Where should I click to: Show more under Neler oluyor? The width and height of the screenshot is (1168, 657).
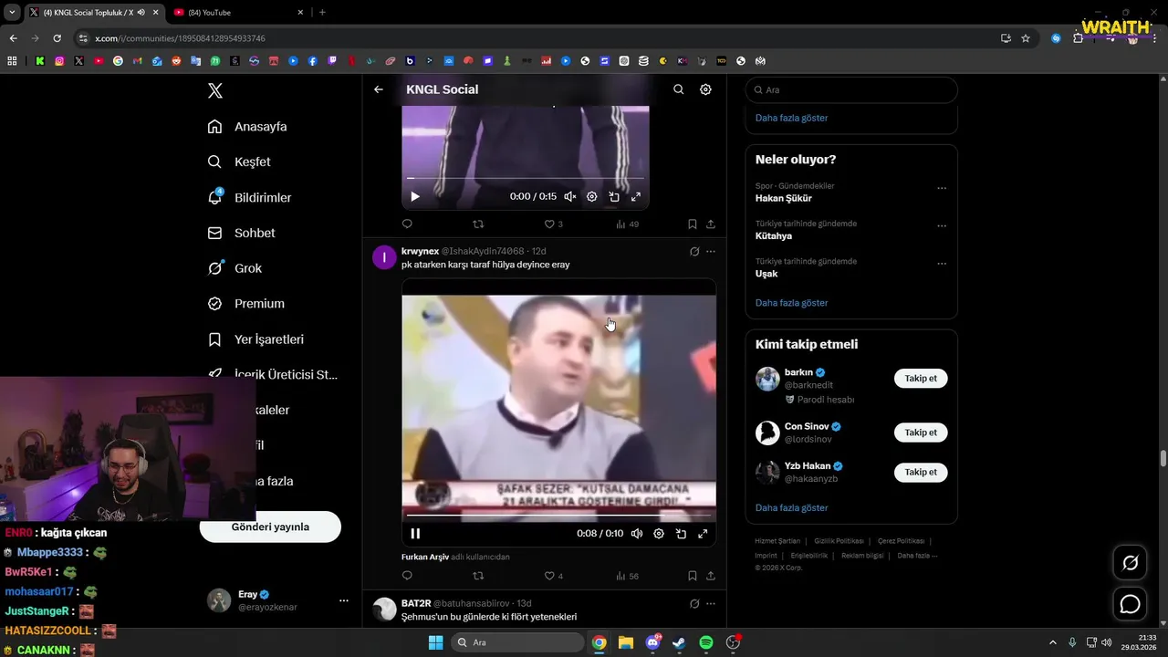click(791, 303)
